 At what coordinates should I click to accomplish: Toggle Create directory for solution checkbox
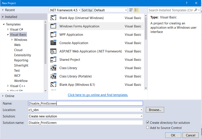[x=148, y=122]
